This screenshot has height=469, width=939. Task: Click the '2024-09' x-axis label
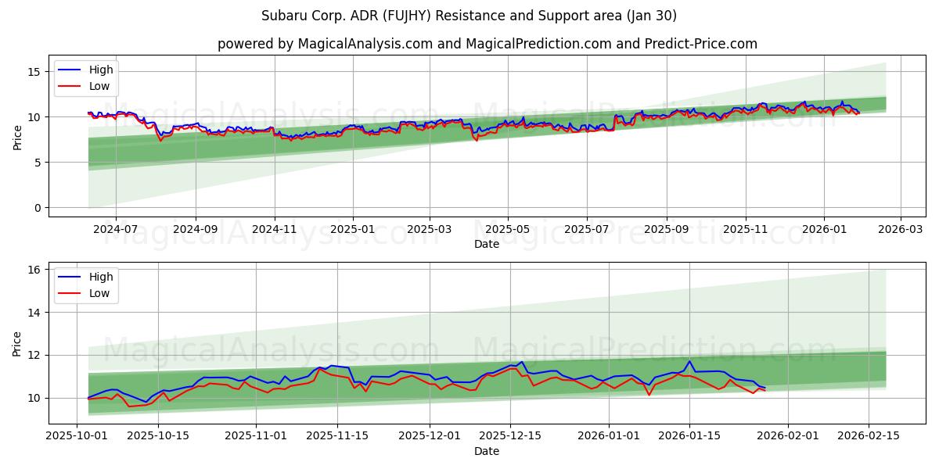[195, 229]
